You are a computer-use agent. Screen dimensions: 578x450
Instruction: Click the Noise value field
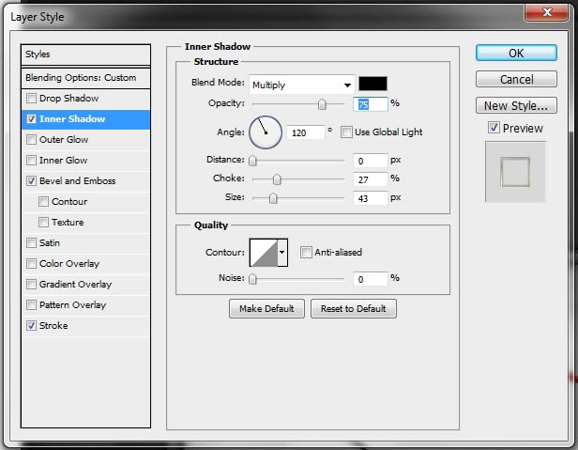371,279
